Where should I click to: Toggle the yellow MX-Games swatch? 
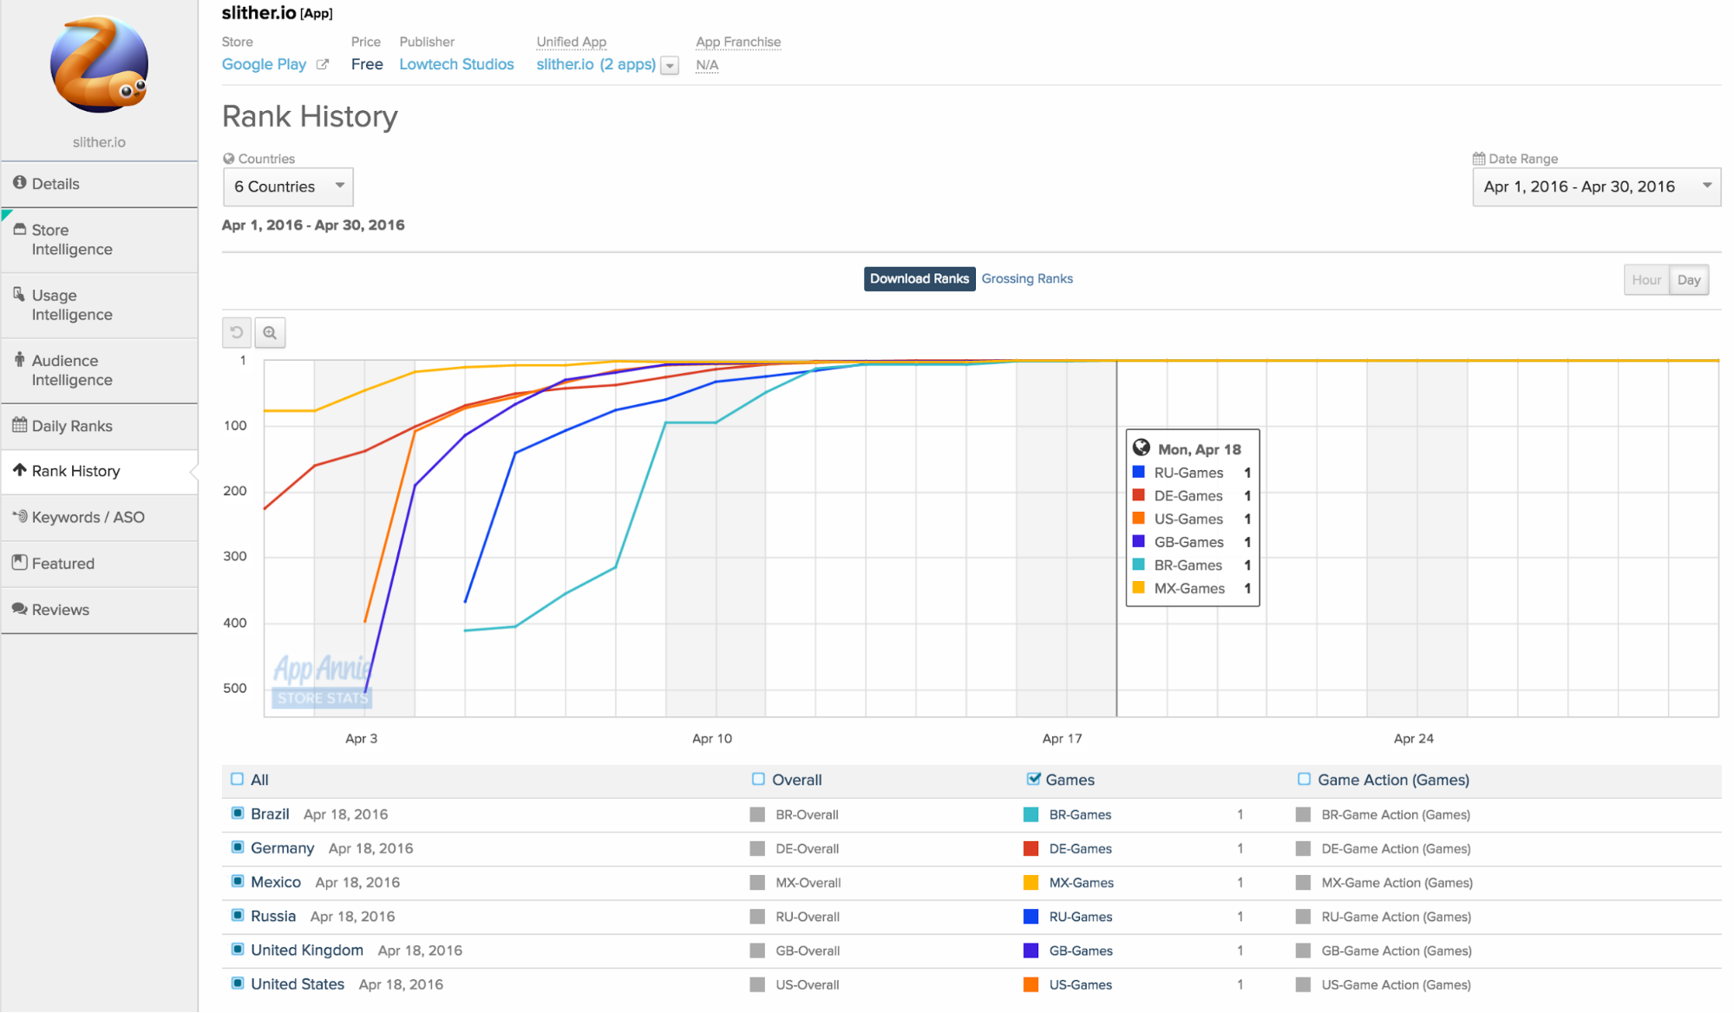click(x=1031, y=882)
